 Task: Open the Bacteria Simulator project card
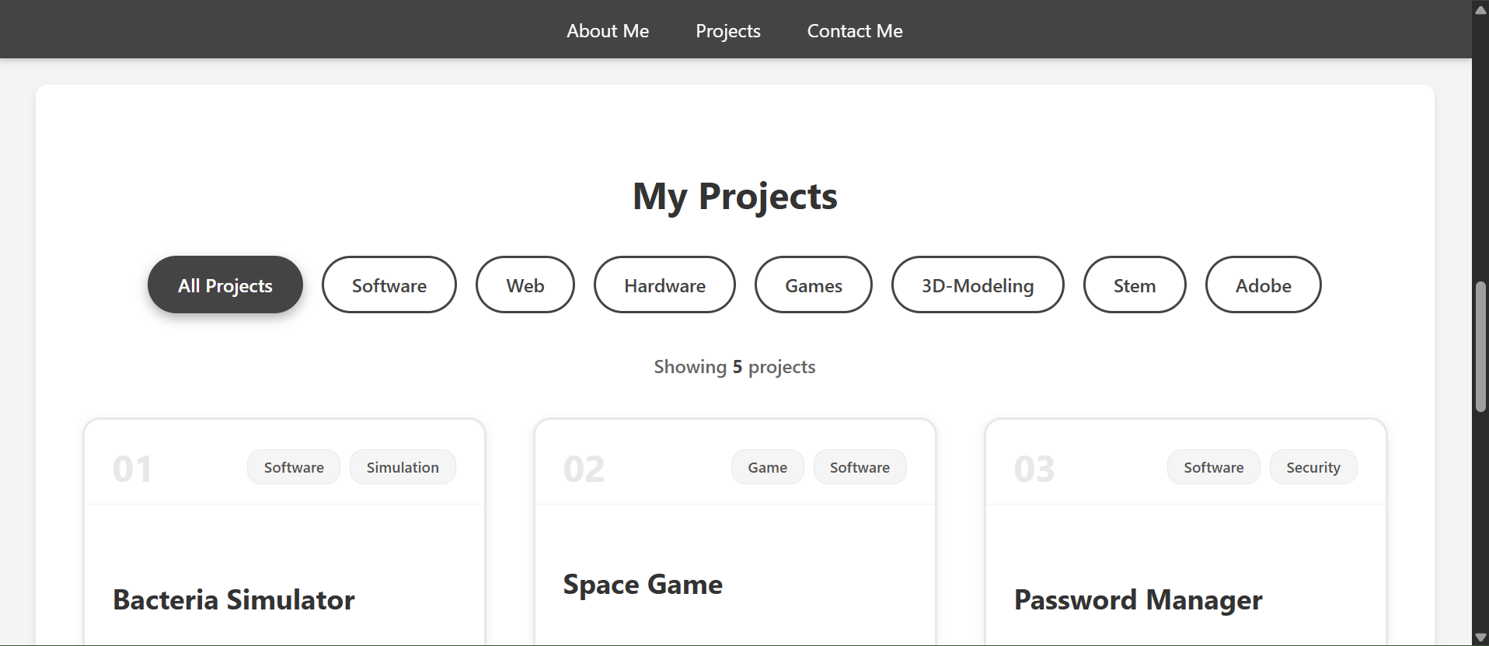233,600
